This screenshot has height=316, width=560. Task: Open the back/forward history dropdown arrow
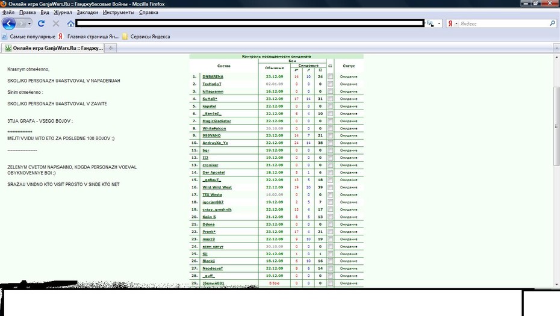click(x=30, y=24)
